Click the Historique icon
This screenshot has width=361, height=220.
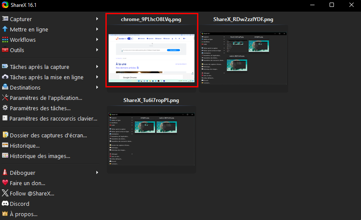click(x=5, y=145)
